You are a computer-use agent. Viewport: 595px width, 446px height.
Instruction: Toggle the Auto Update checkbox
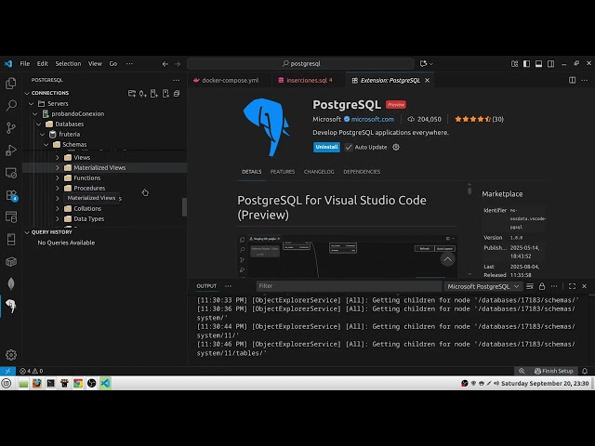(x=349, y=147)
